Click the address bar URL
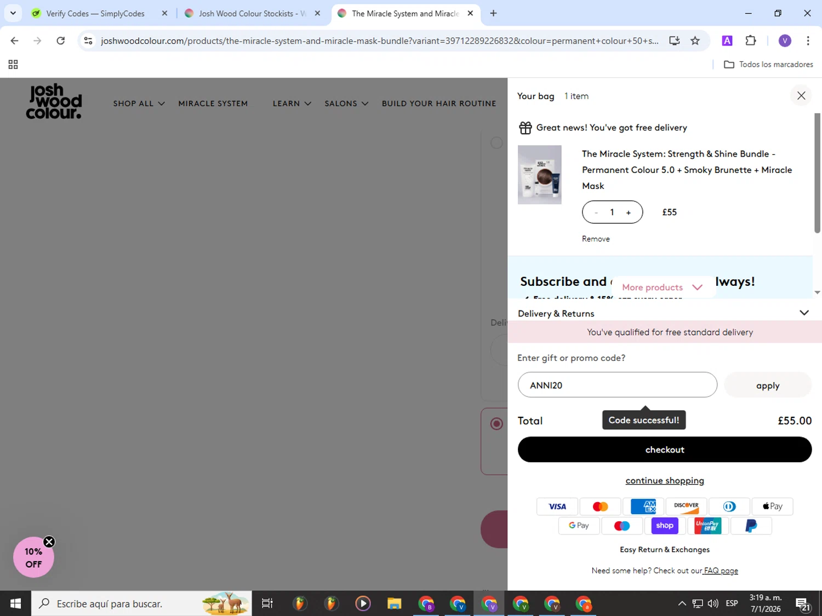This screenshot has height=616, width=822. pyautogui.click(x=379, y=41)
